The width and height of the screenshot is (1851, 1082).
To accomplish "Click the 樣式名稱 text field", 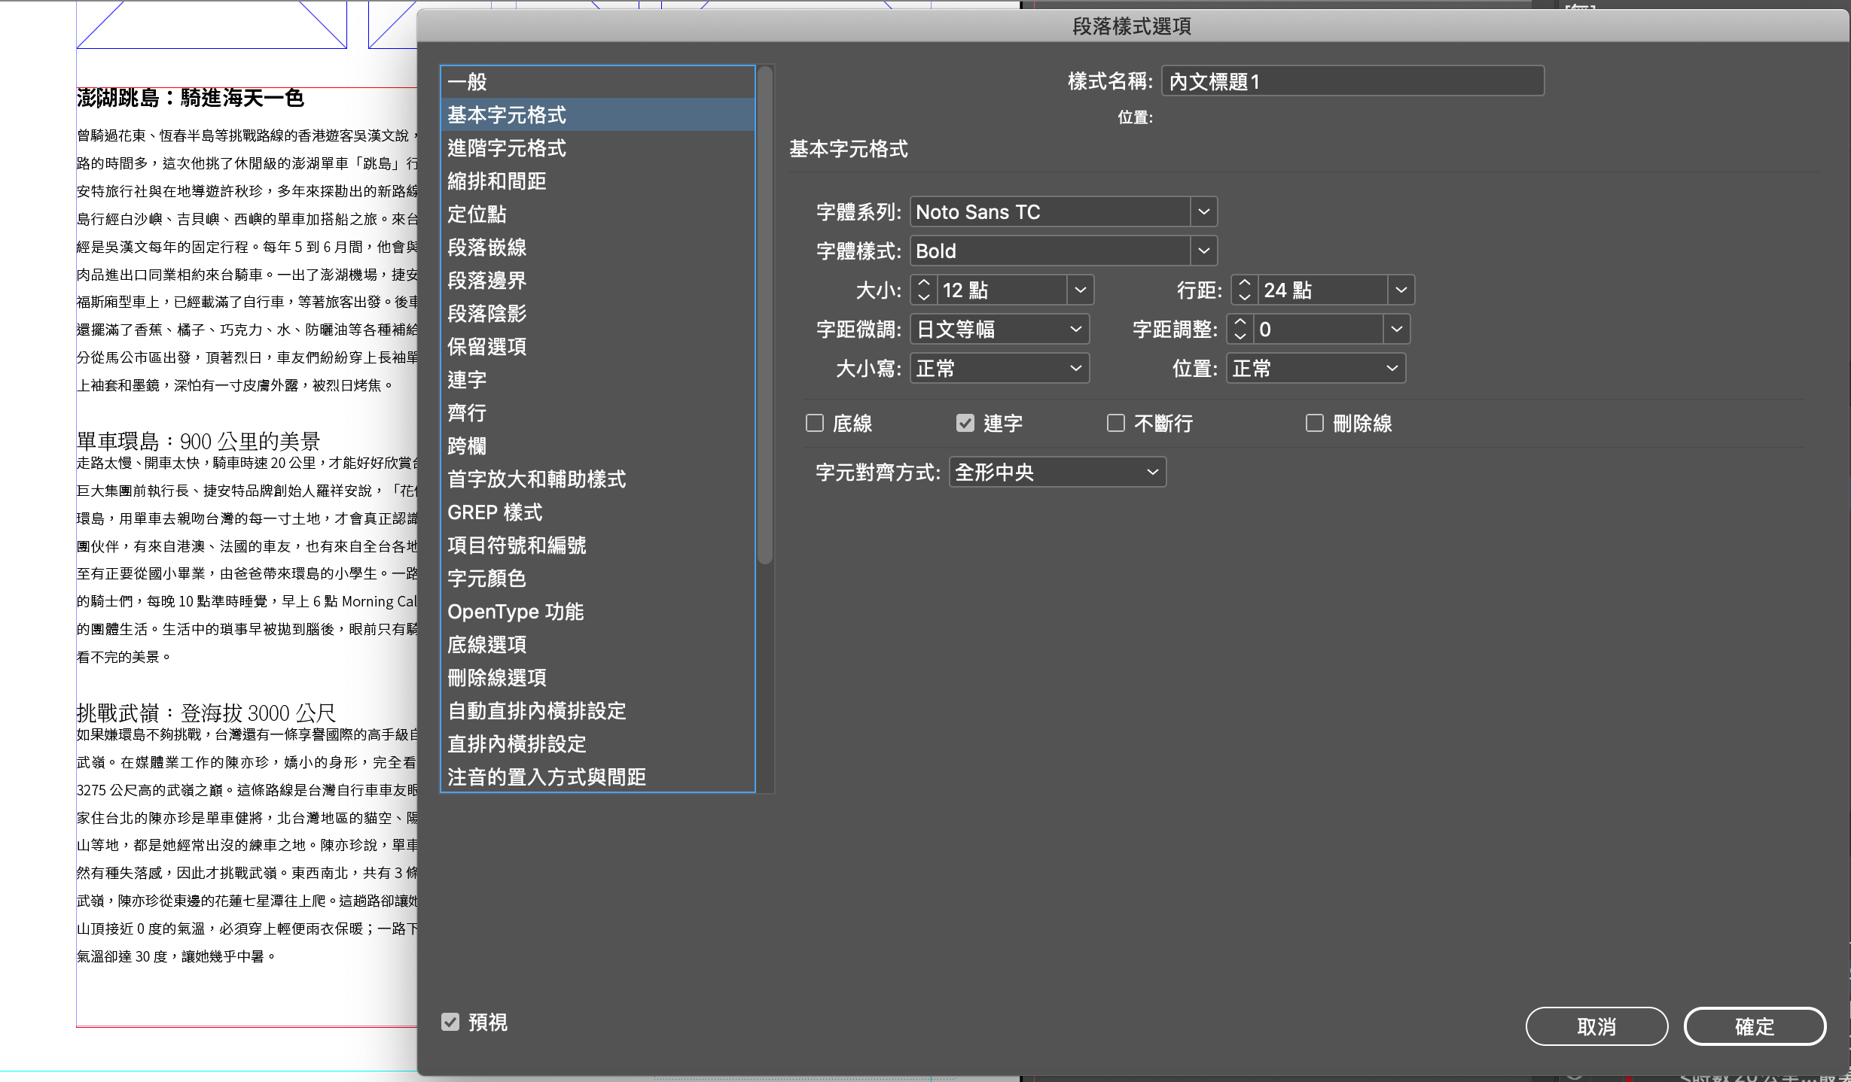I will [1352, 81].
